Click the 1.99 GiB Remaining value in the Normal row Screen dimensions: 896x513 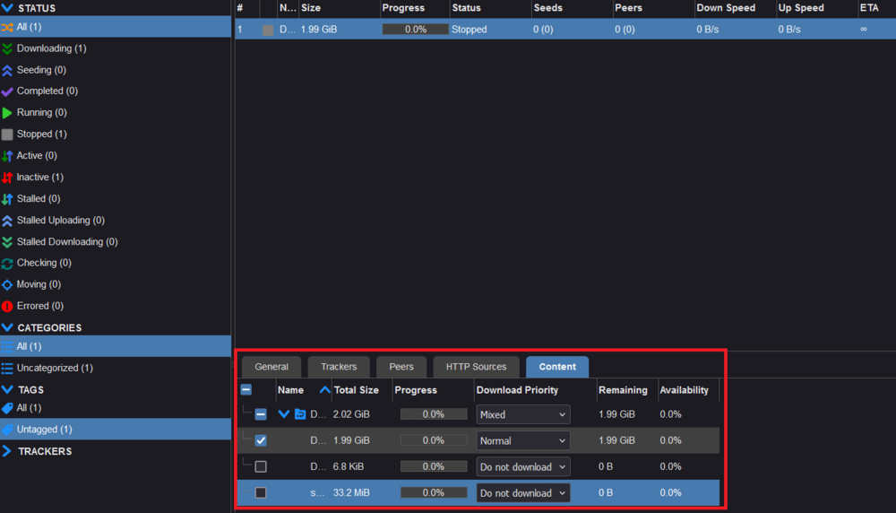click(616, 440)
